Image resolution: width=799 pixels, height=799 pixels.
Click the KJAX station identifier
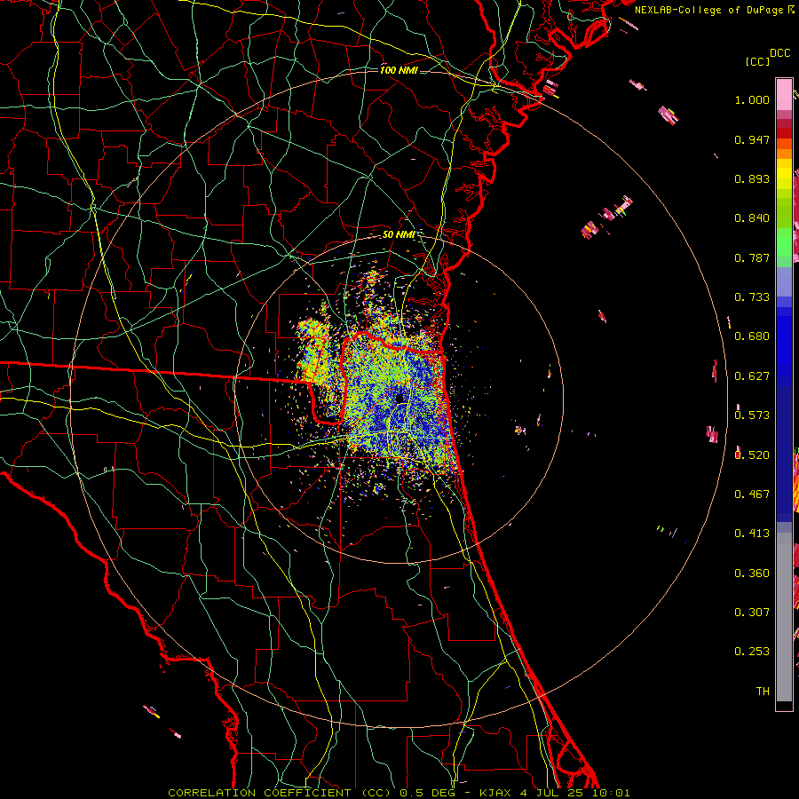click(496, 793)
